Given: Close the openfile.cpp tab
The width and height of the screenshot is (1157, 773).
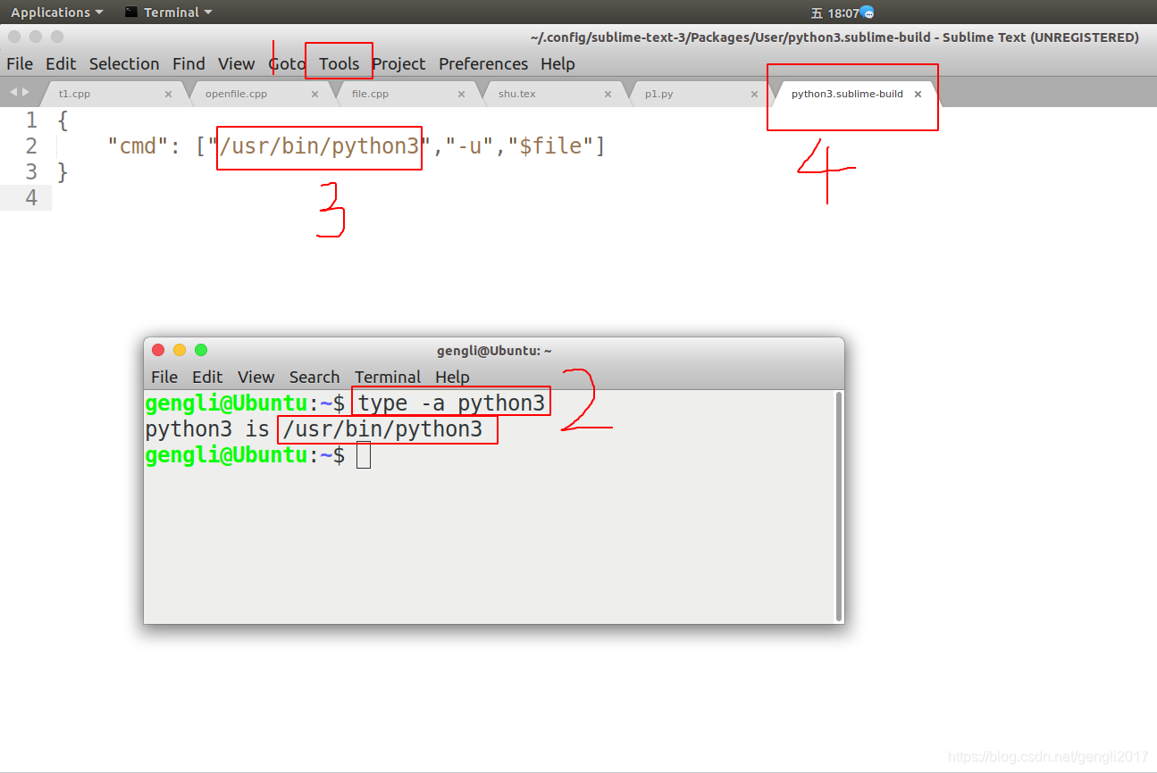Looking at the screenshot, I should point(314,94).
